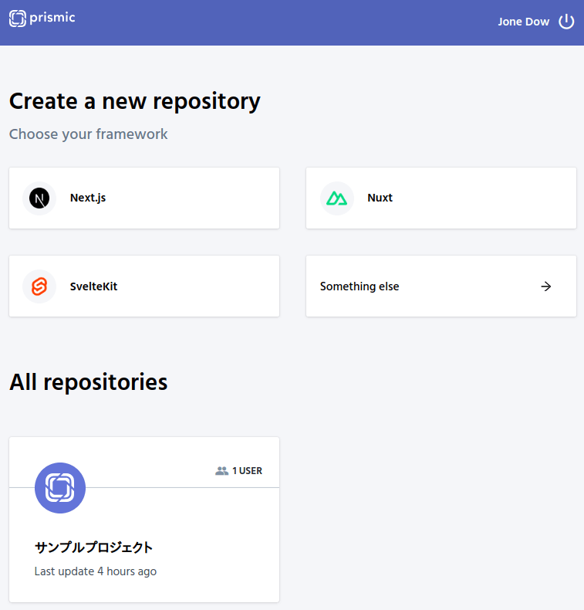The image size is (584, 610).
Task: Open the Jone Dow account name
Action: [x=523, y=22]
